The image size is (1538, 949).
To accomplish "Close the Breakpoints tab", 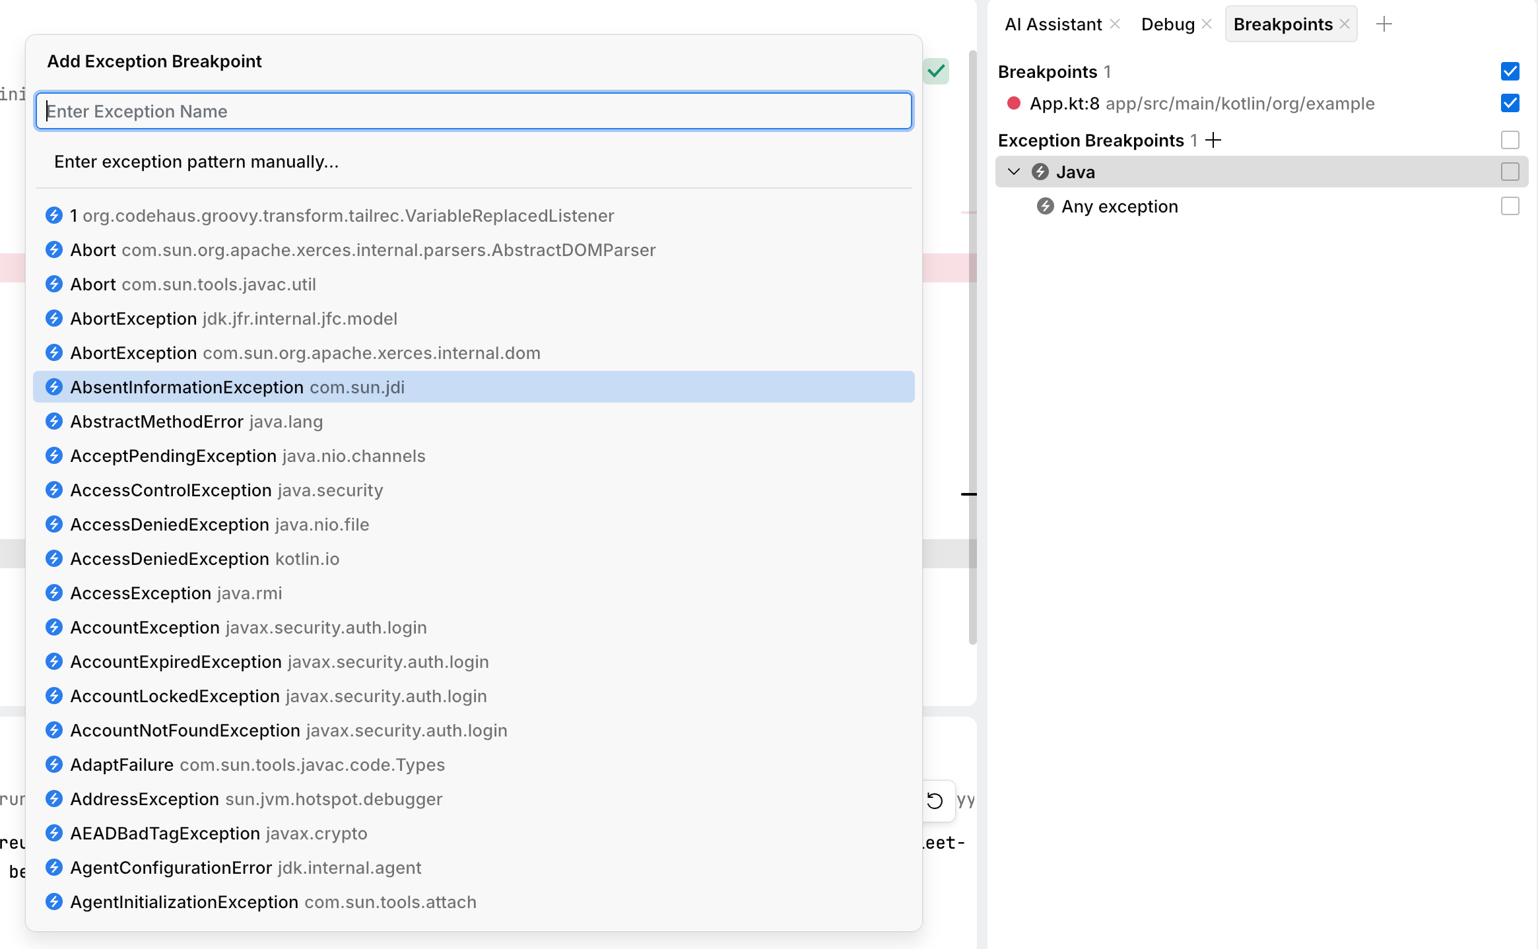I will (1345, 24).
